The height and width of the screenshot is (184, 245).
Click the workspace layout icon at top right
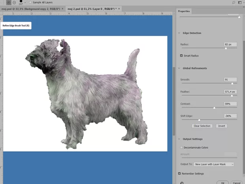[x=241, y=2]
